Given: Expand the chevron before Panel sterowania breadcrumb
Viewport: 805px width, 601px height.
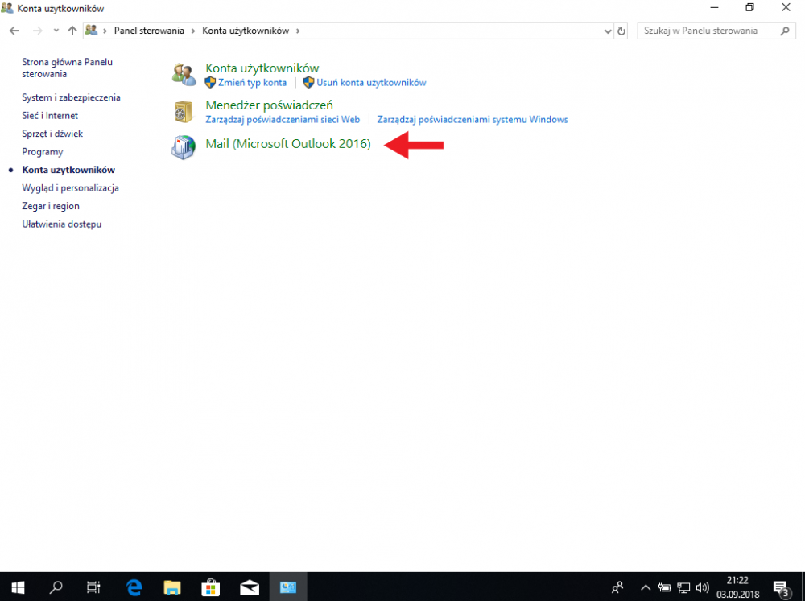Looking at the screenshot, I should coord(105,31).
